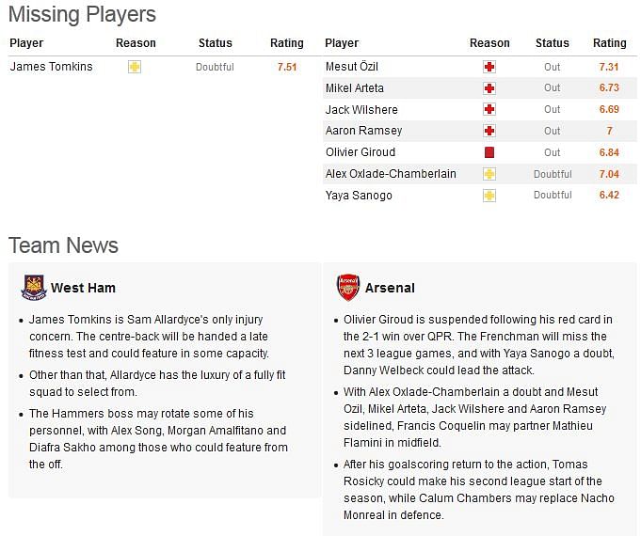
Task: Click the Arsenal team name heading
Action: [x=390, y=288]
